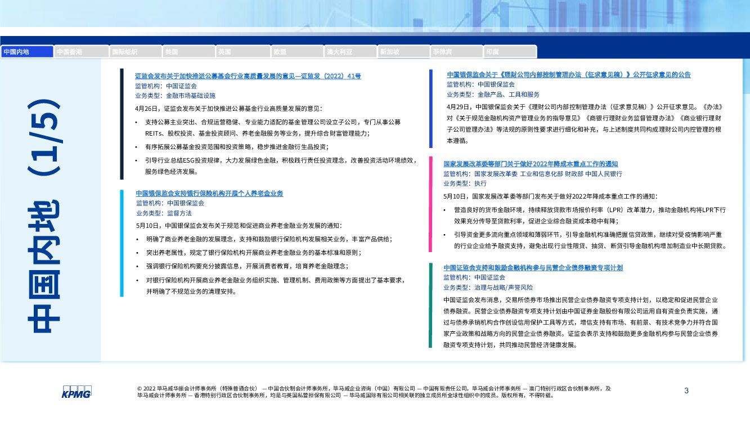750x422 pixels.
Task: Click text 业务类型：监督方法
Action: point(164,213)
